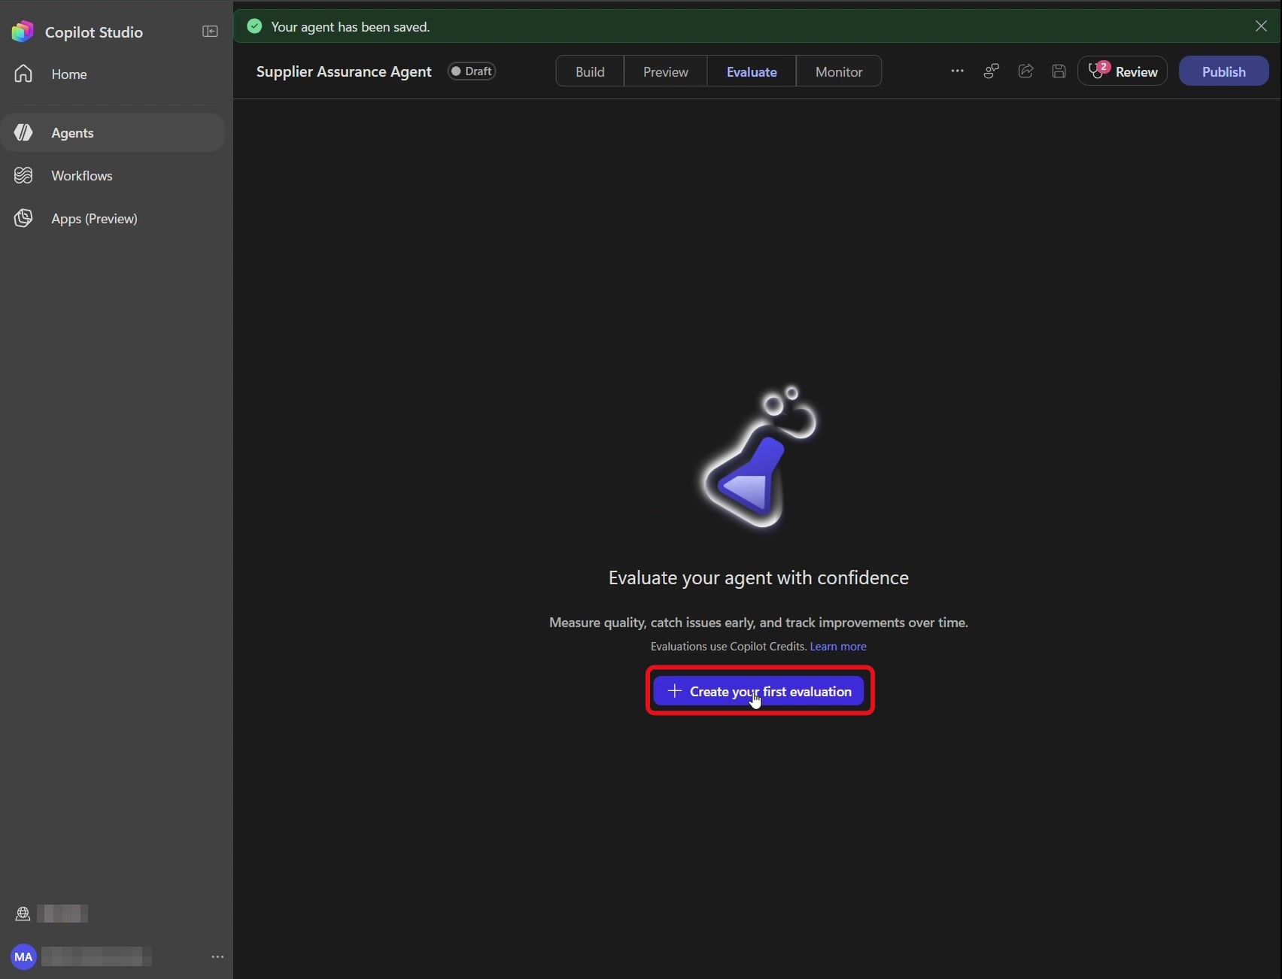The image size is (1282, 979).
Task: Collapse the left navigation sidebar
Action: tap(210, 32)
